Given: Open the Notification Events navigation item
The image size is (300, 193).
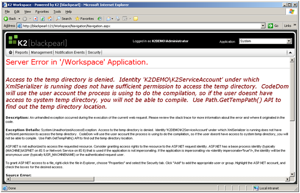Looking at the screenshot, I should pos(70,52).
